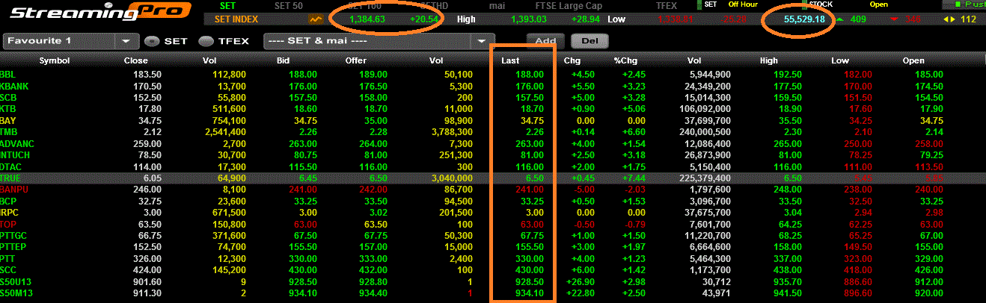Select the PTT symbol row

pyautogui.click(x=493, y=258)
